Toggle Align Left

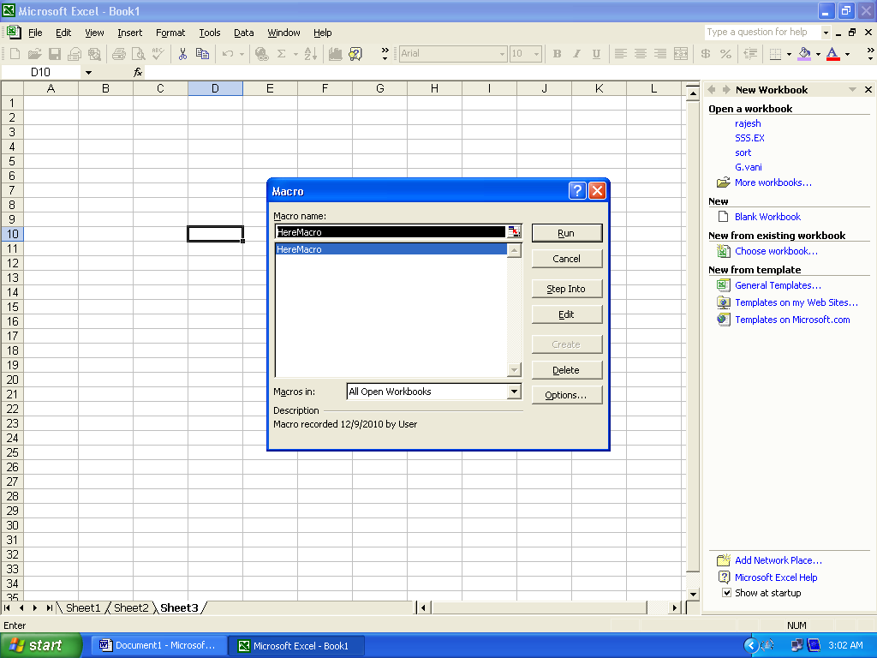coord(620,54)
